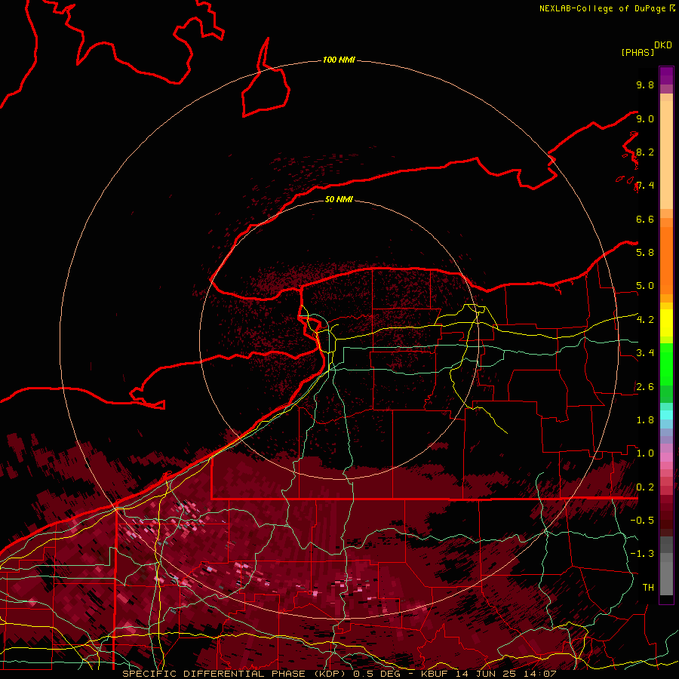Image resolution: width=679 pixels, height=679 pixels.
Task: Click the DKD label above the color scale
Action: coord(663,45)
